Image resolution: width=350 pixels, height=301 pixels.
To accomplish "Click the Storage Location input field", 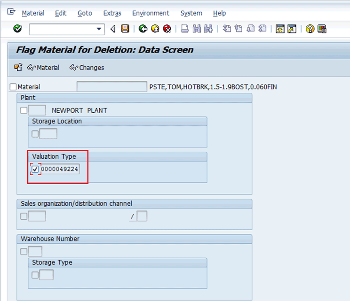I will (x=48, y=134).
